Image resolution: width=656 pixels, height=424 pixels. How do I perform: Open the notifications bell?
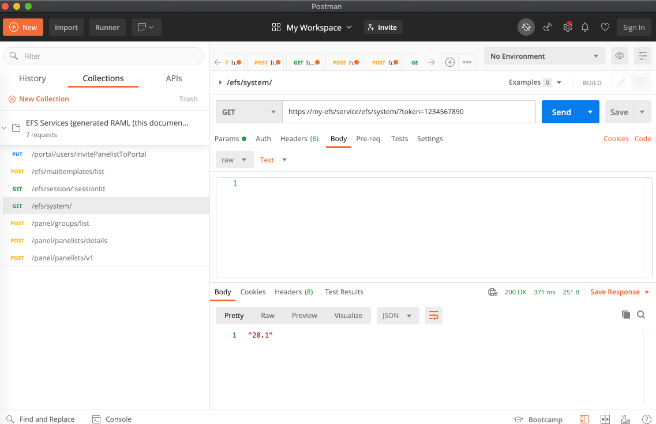tap(585, 27)
